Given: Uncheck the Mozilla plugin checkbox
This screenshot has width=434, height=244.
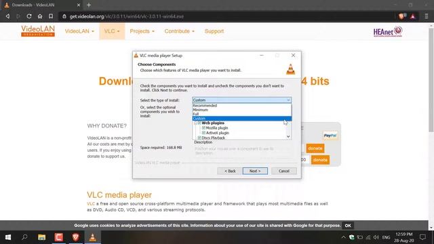Looking at the screenshot, I should tap(203, 128).
